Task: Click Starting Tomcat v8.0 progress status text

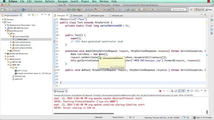Action: pos(162,118)
